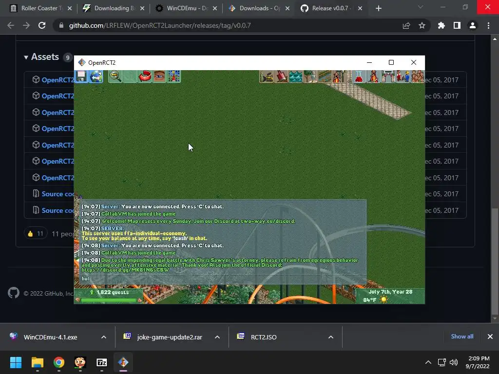Open RCT2.ISO download
Screen dimensions: 499x374
(x=264, y=337)
